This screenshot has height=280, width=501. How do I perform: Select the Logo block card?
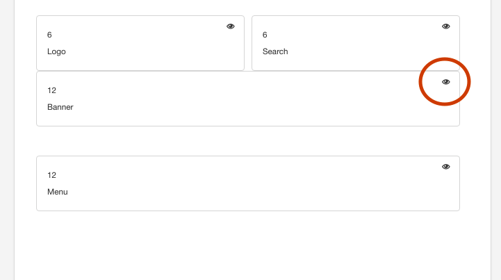coord(140,43)
